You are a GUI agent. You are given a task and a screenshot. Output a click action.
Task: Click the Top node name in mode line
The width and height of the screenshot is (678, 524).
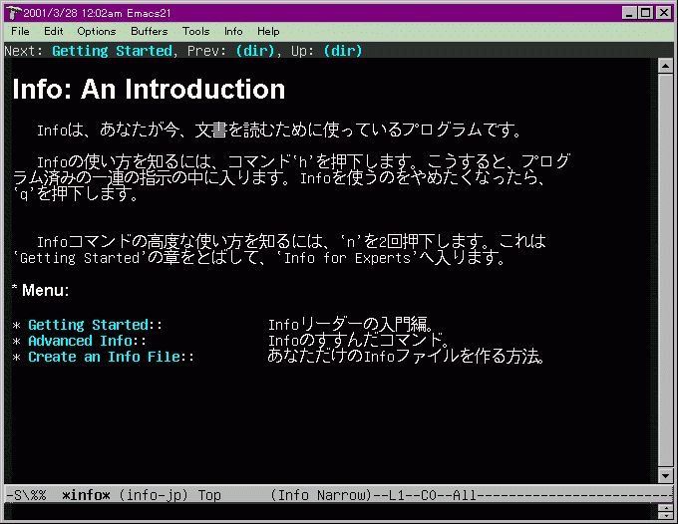coord(209,495)
